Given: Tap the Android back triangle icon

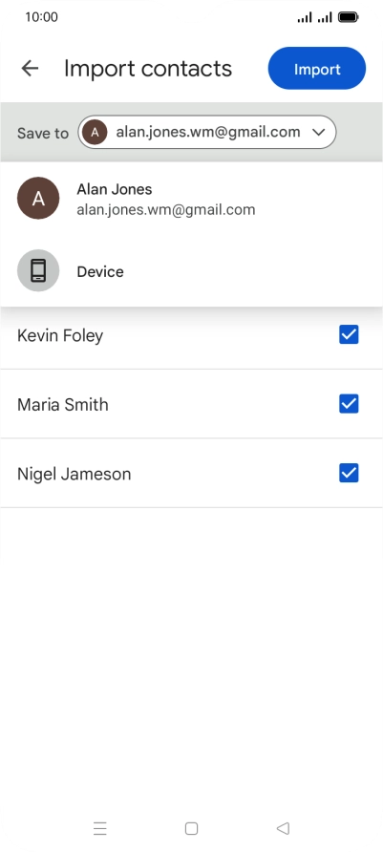Looking at the screenshot, I should (x=283, y=828).
